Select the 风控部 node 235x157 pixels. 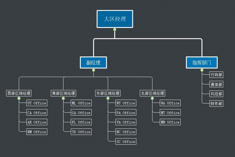pos(216,94)
